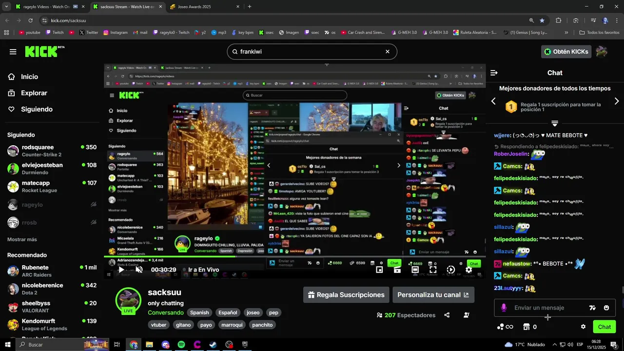Screen dimensions: 624x351
Task: Open the video player settings gear
Action: pos(468,270)
